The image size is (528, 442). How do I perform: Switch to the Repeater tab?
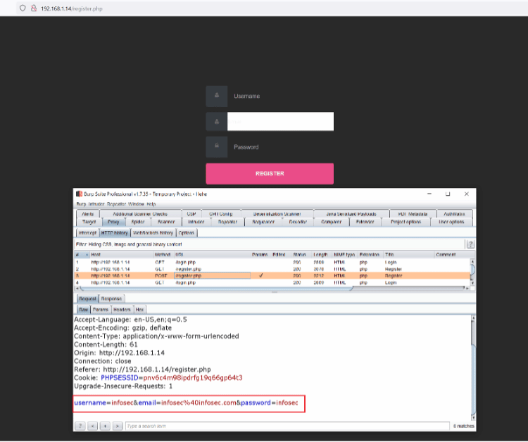[x=227, y=222]
